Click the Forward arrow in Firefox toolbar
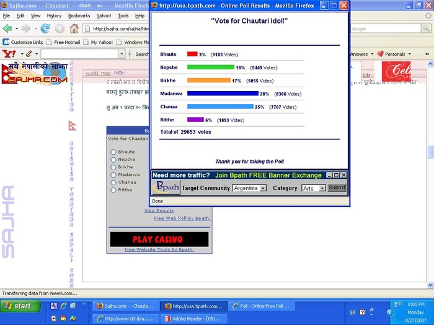434x325 pixels. tap(26, 28)
